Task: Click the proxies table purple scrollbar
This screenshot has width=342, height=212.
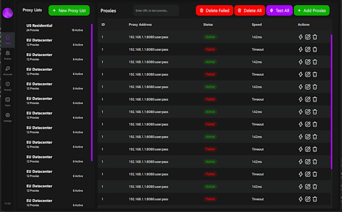Action: (331, 102)
